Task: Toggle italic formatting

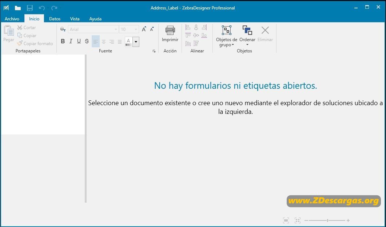Action: click(x=71, y=41)
